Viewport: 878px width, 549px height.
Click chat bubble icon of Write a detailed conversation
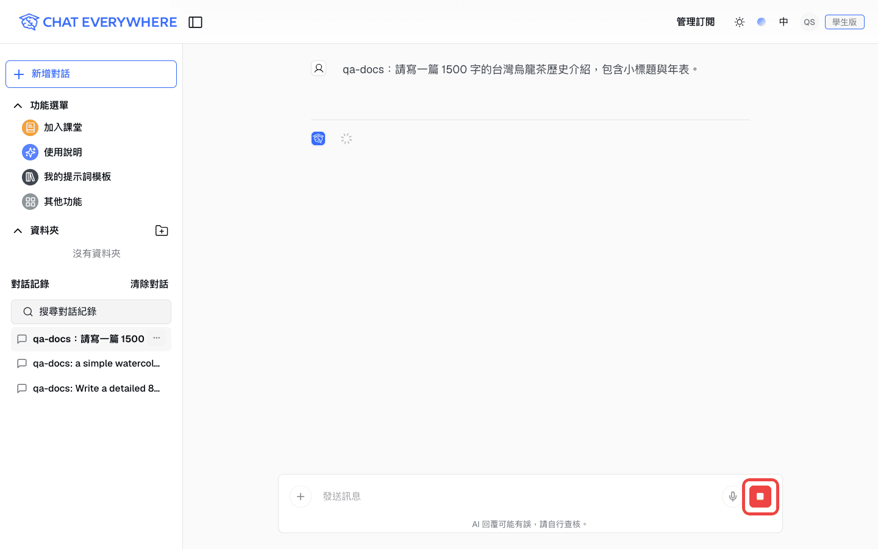click(22, 389)
